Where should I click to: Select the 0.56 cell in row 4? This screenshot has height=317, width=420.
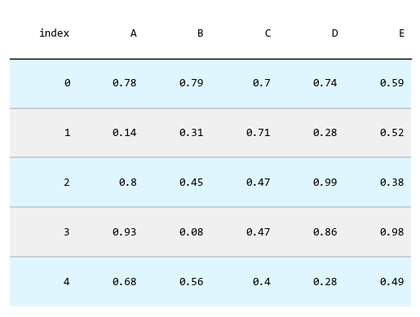(x=192, y=282)
